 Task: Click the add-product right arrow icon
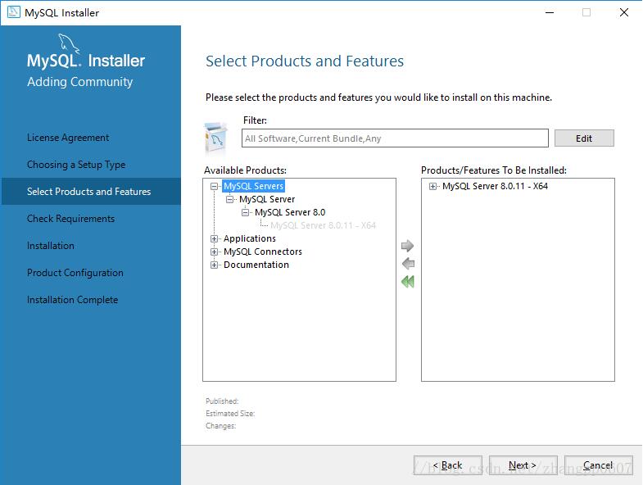(x=407, y=246)
